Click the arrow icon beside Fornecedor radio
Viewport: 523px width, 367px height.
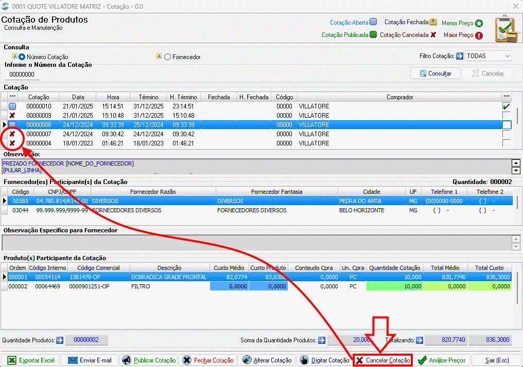159,56
